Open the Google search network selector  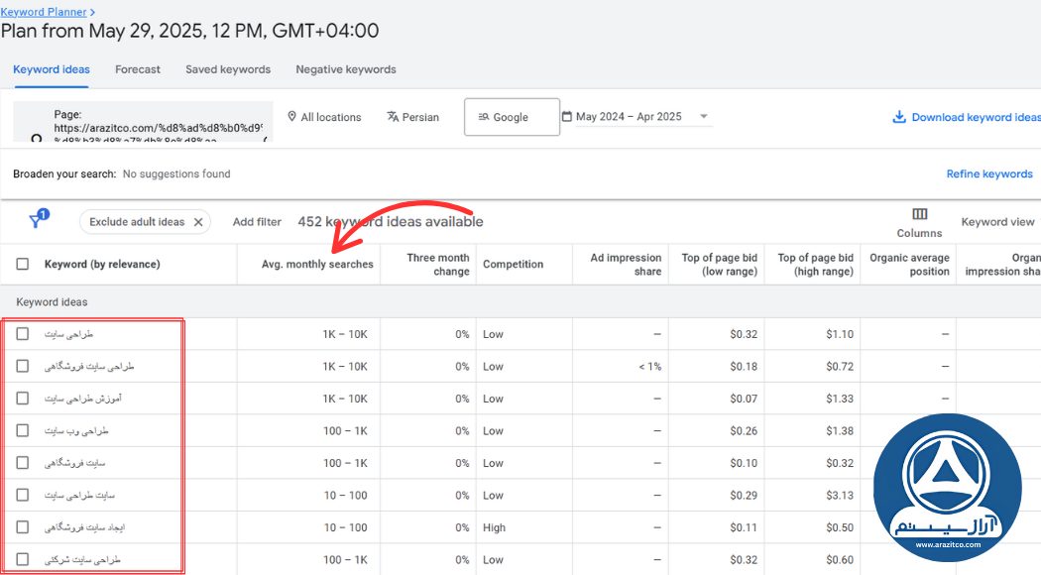[x=512, y=117]
